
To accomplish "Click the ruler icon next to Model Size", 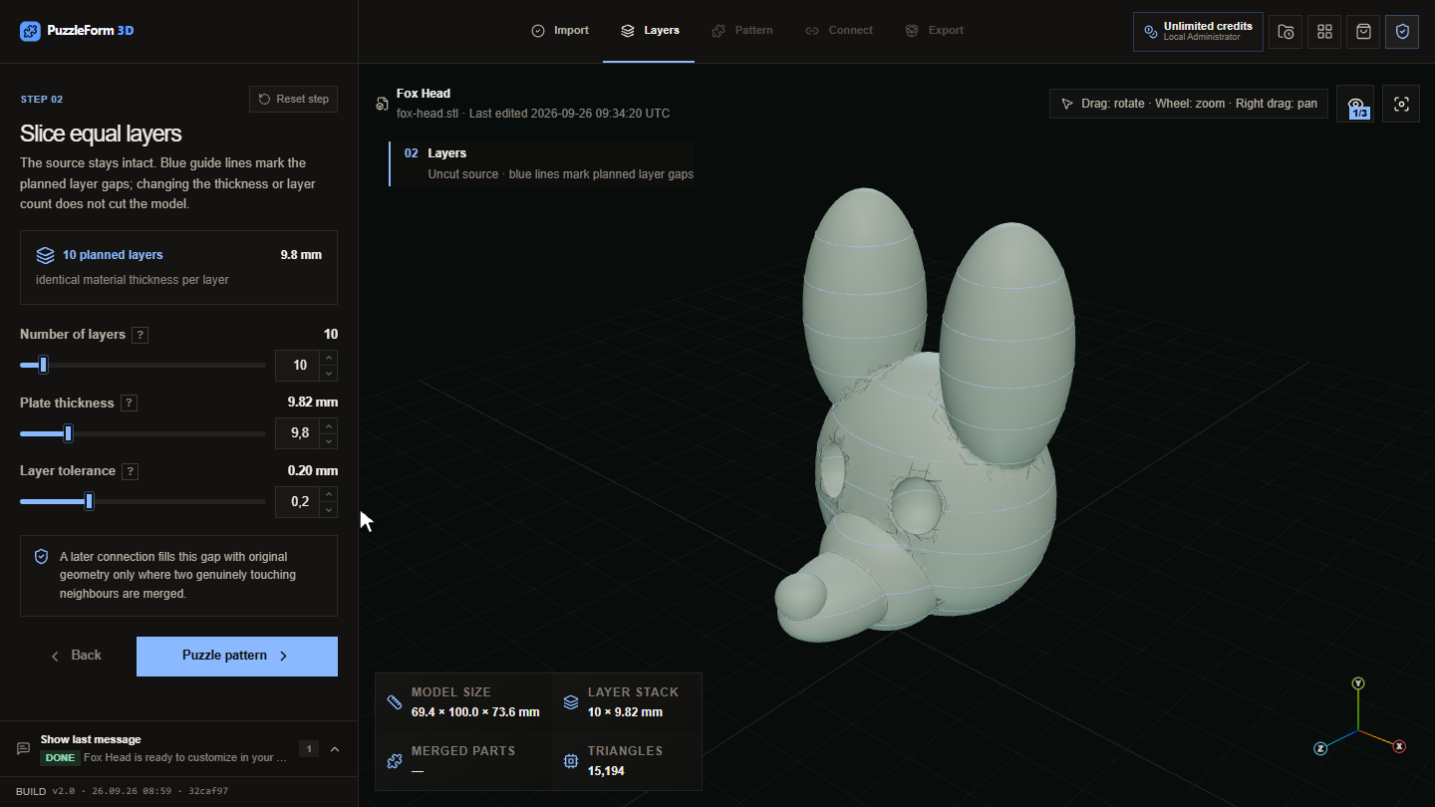I will (394, 702).
